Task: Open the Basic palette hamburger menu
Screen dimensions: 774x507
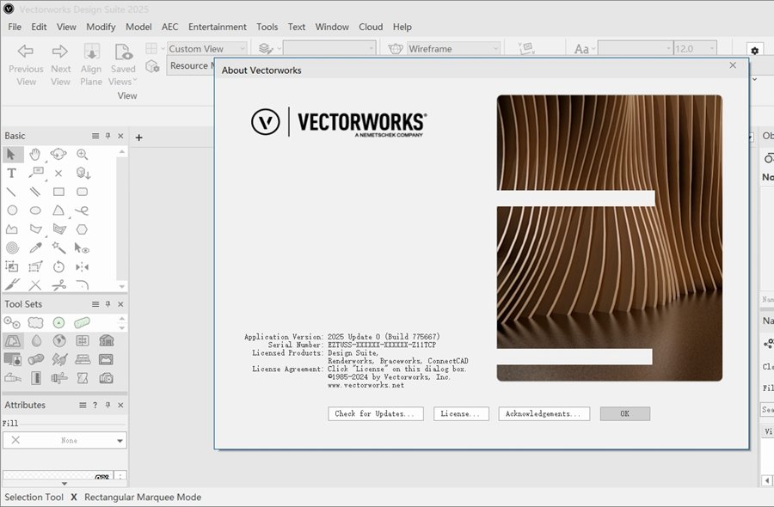Action: point(95,136)
